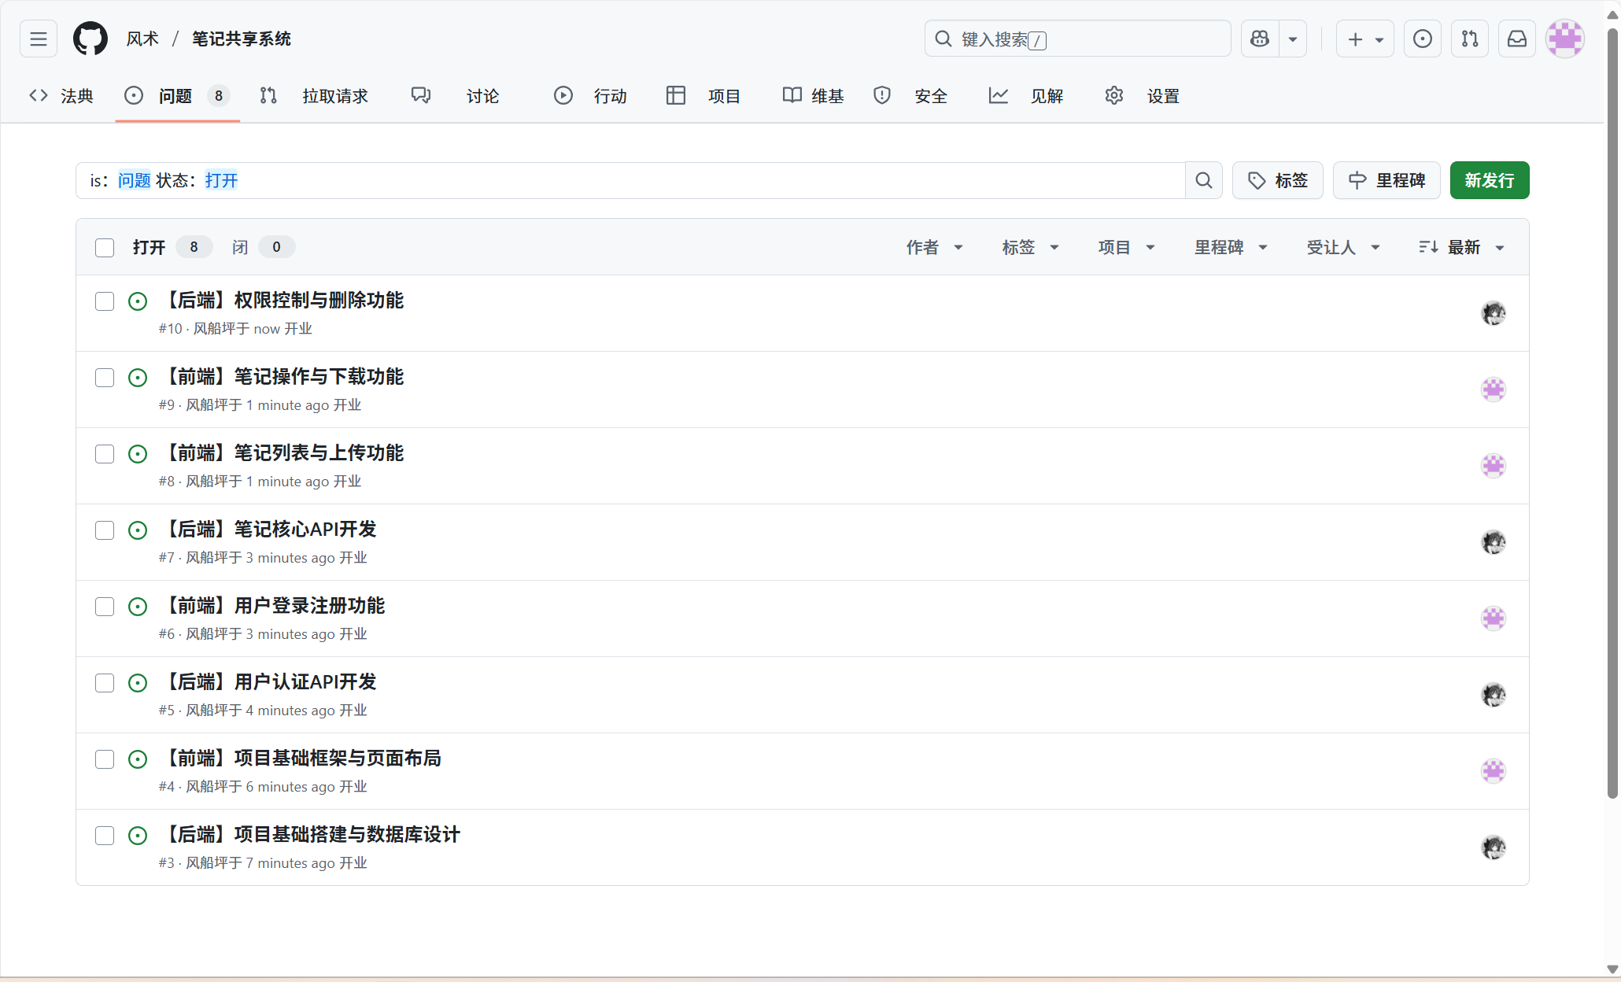Open the plus create-new dropdown
The height and width of the screenshot is (982, 1621).
pos(1364,39)
